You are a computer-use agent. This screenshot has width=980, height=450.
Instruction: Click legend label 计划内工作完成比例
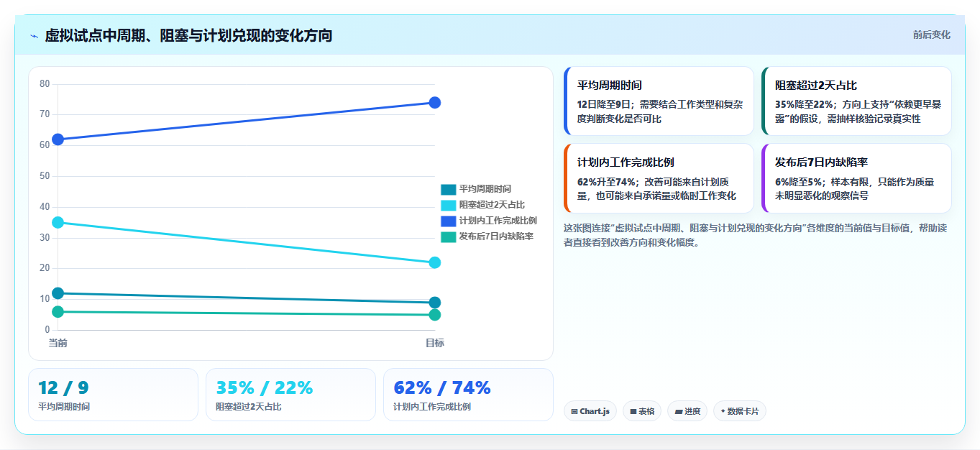(x=498, y=221)
